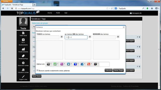This screenshot has height=90, width=161.
Task: Open the browser Downloads arrow
Action: click(x=147, y=8)
